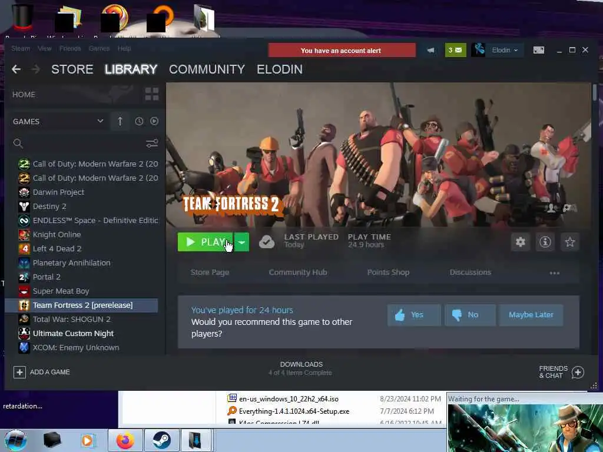The height and width of the screenshot is (452, 603).
Task: Select Ultimate Custom Night
Action: (82, 333)
